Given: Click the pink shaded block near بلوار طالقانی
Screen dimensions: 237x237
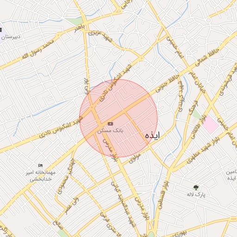Looking at the screenshot, I should pyautogui.click(x=211, y=124).
